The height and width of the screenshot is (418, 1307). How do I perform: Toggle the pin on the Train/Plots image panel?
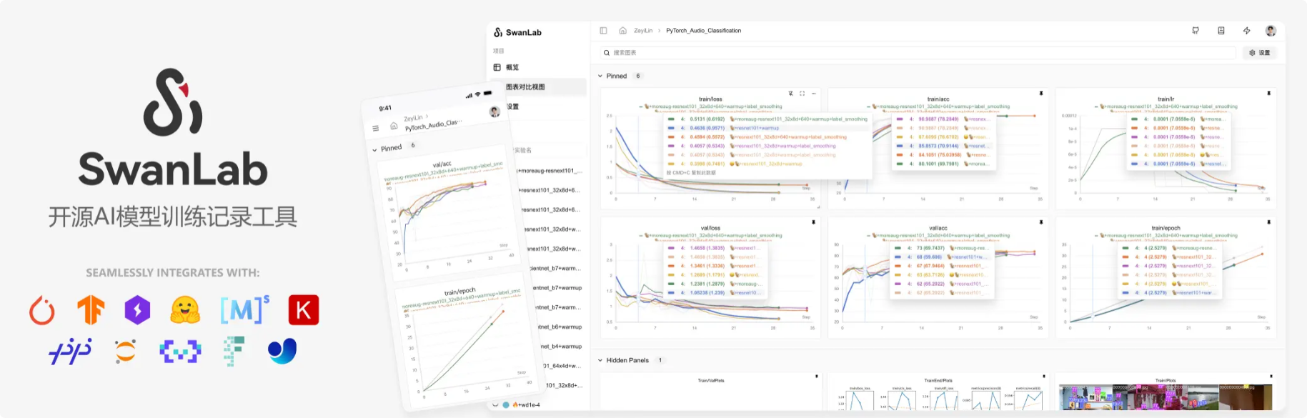[x=1271, y=376]
